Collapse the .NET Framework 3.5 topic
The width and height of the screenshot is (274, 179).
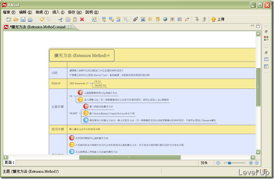coord(91,84)
